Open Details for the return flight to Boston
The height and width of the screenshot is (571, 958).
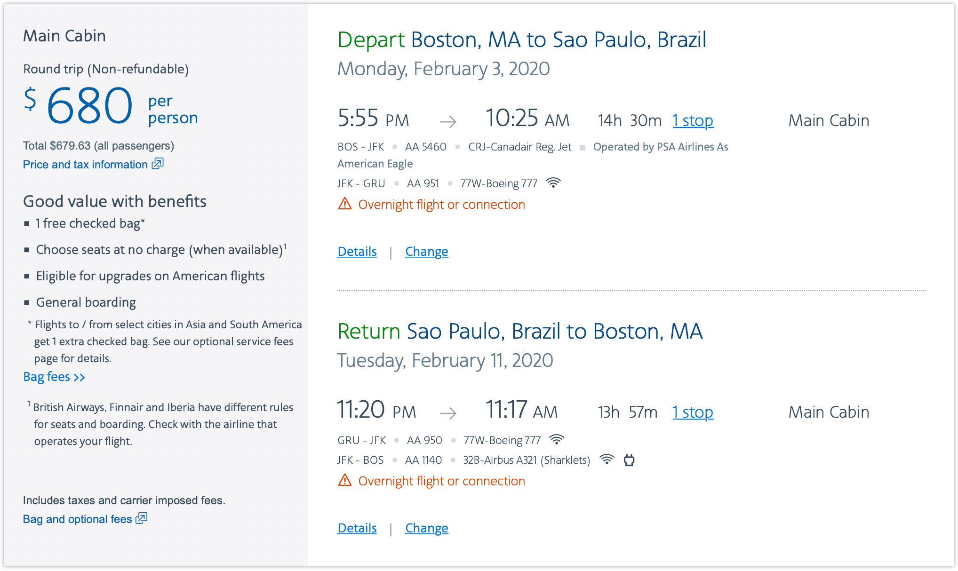357,528
